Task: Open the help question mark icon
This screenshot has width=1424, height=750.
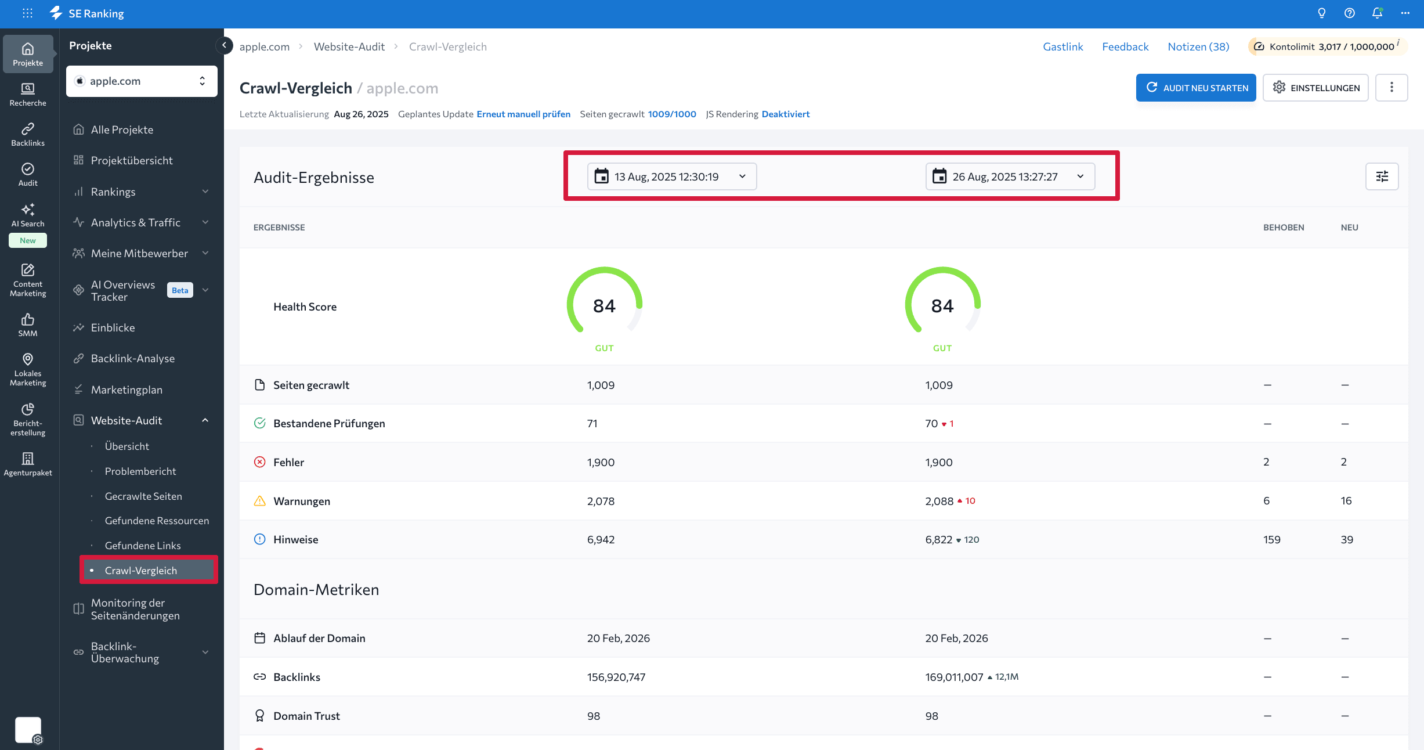Action: 1350,13
